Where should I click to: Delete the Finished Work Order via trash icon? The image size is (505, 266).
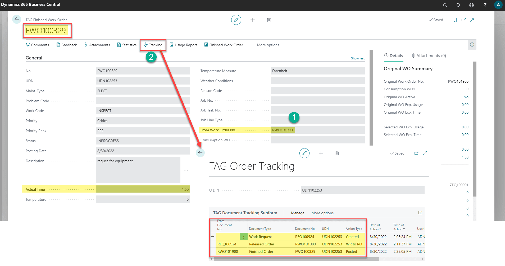pos(269,20)
